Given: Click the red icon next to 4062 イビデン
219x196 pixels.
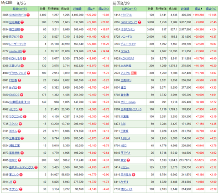Looking at the screenshot, I should tap(21, 109).
